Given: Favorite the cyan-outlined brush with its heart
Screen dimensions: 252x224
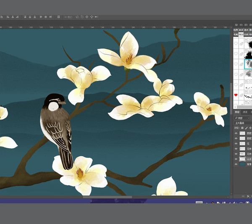Looking at the screenshot, I should (236, 64).
